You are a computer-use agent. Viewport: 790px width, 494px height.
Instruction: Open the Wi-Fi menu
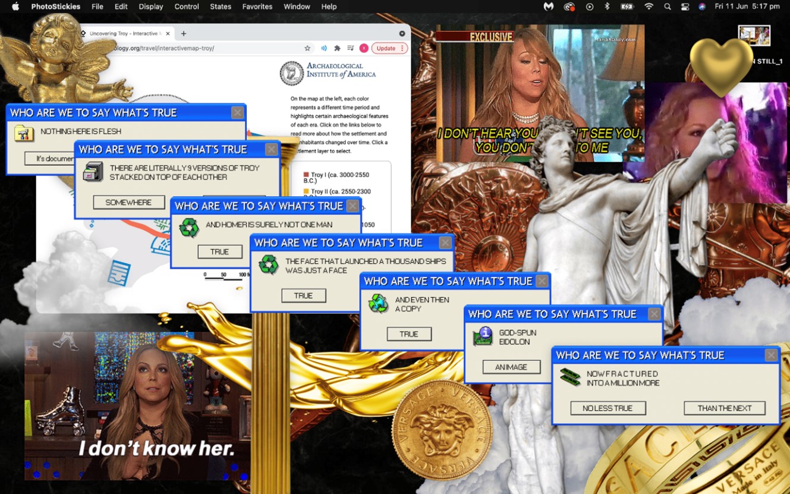point(649,7)
